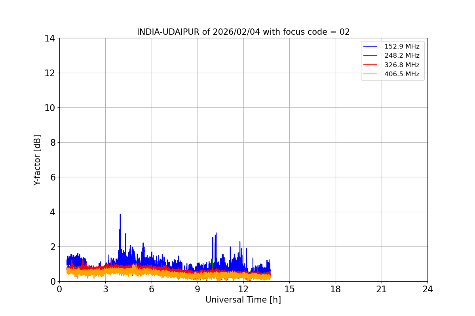
Task: Click the y-axis tick label 6
Action: [52, 177]
